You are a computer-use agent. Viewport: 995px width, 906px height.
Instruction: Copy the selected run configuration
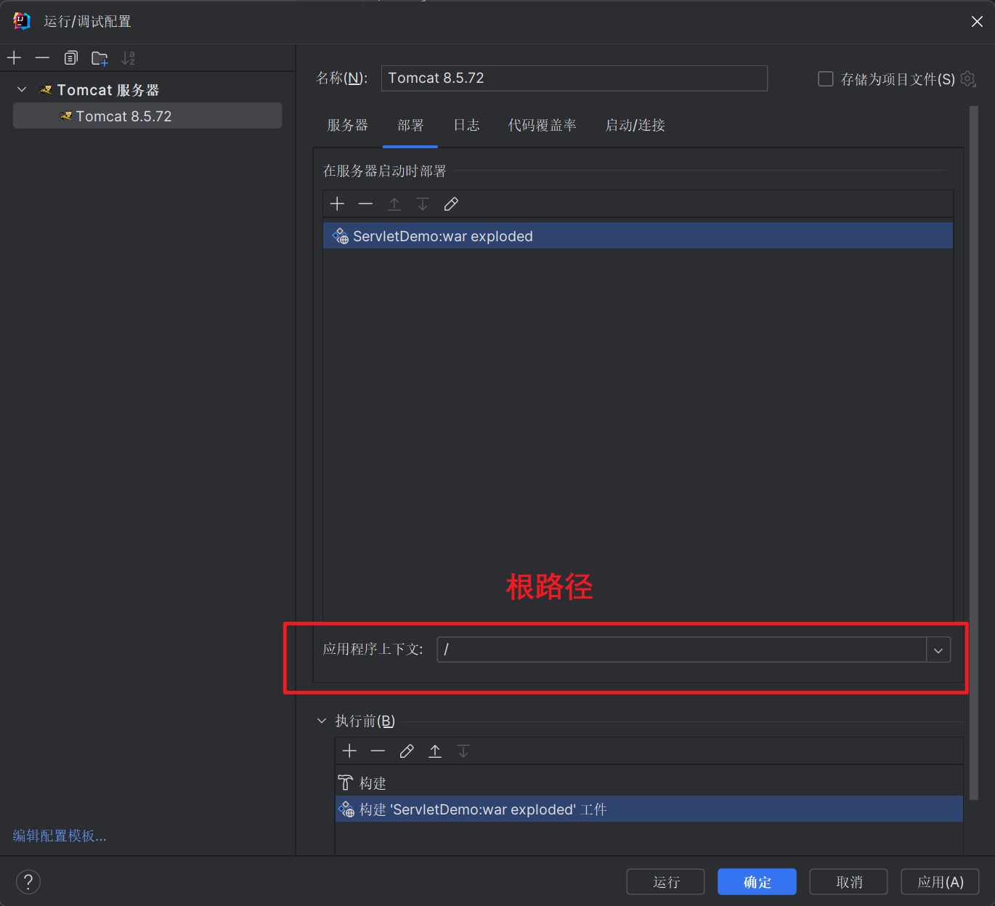(70, 58)
